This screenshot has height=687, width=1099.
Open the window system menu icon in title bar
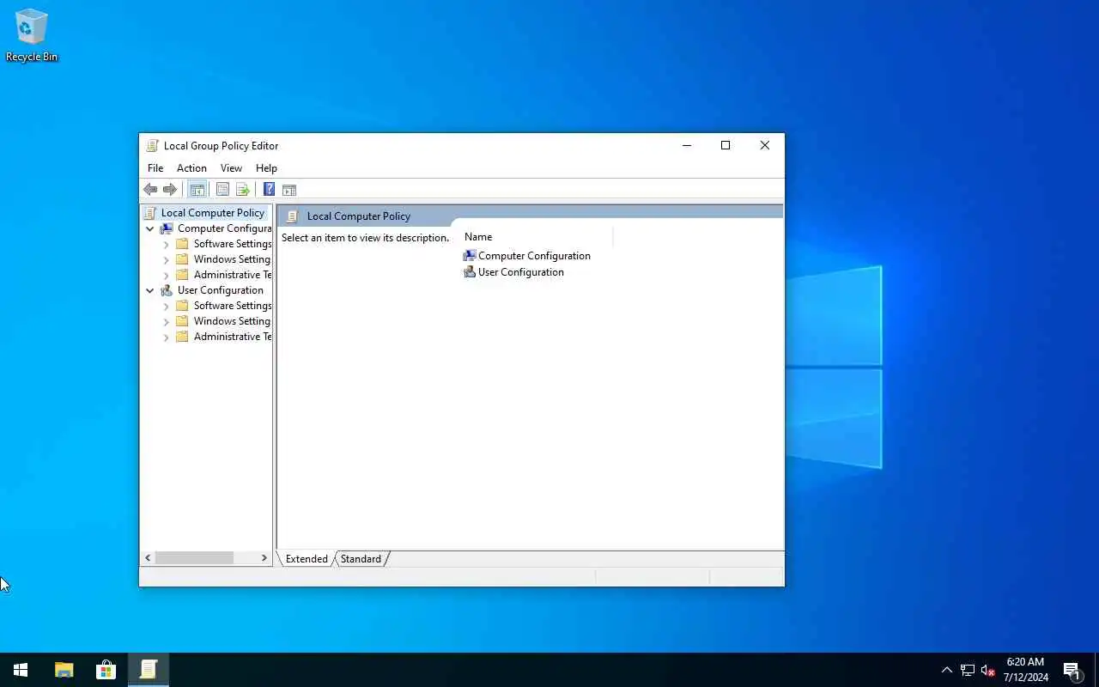pyautogui.click(x=153, y=146)
